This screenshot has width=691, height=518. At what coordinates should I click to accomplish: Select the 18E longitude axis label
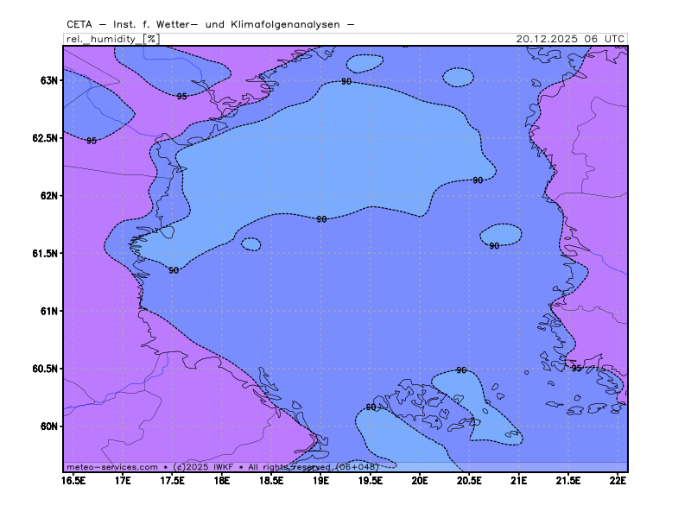(222, 480)
